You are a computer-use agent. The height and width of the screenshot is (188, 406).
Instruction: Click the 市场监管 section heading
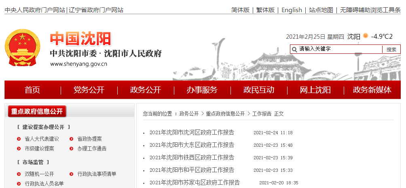click(33, 163)
